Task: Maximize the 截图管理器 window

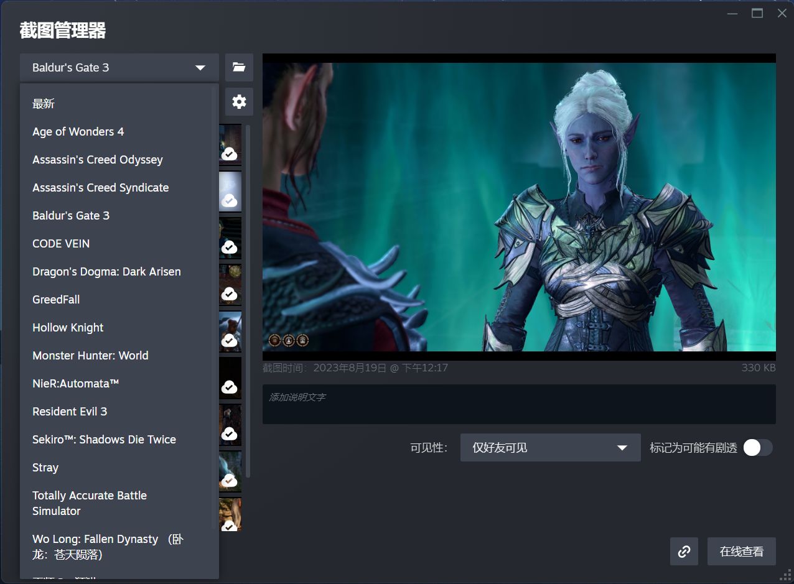Action: (757, 13)
